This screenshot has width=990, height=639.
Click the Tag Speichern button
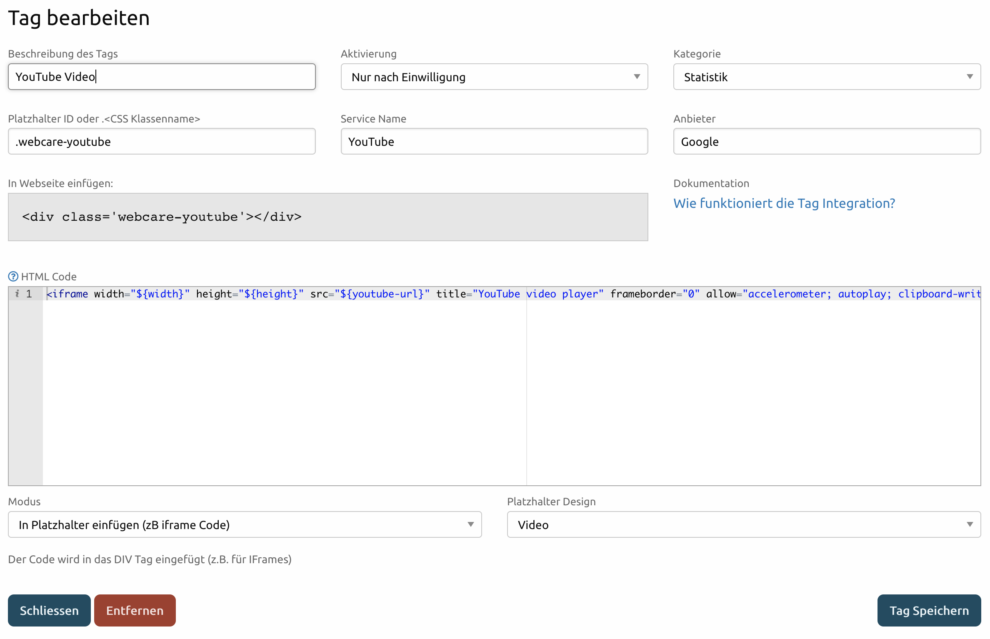click(x=929, y=610)
